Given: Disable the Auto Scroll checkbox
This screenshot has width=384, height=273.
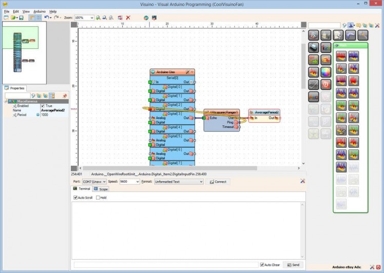Looking at the screenshot, I should (75, 198).
